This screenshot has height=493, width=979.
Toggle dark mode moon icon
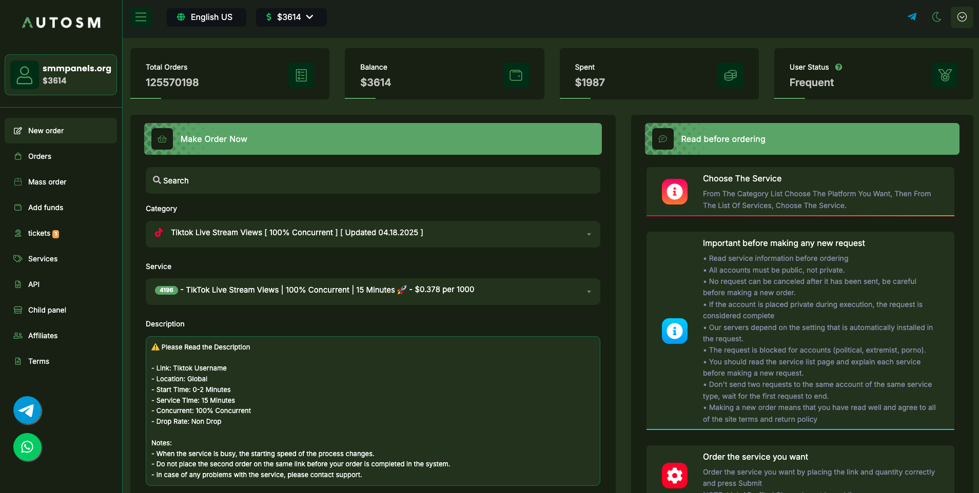click(936, 17)
